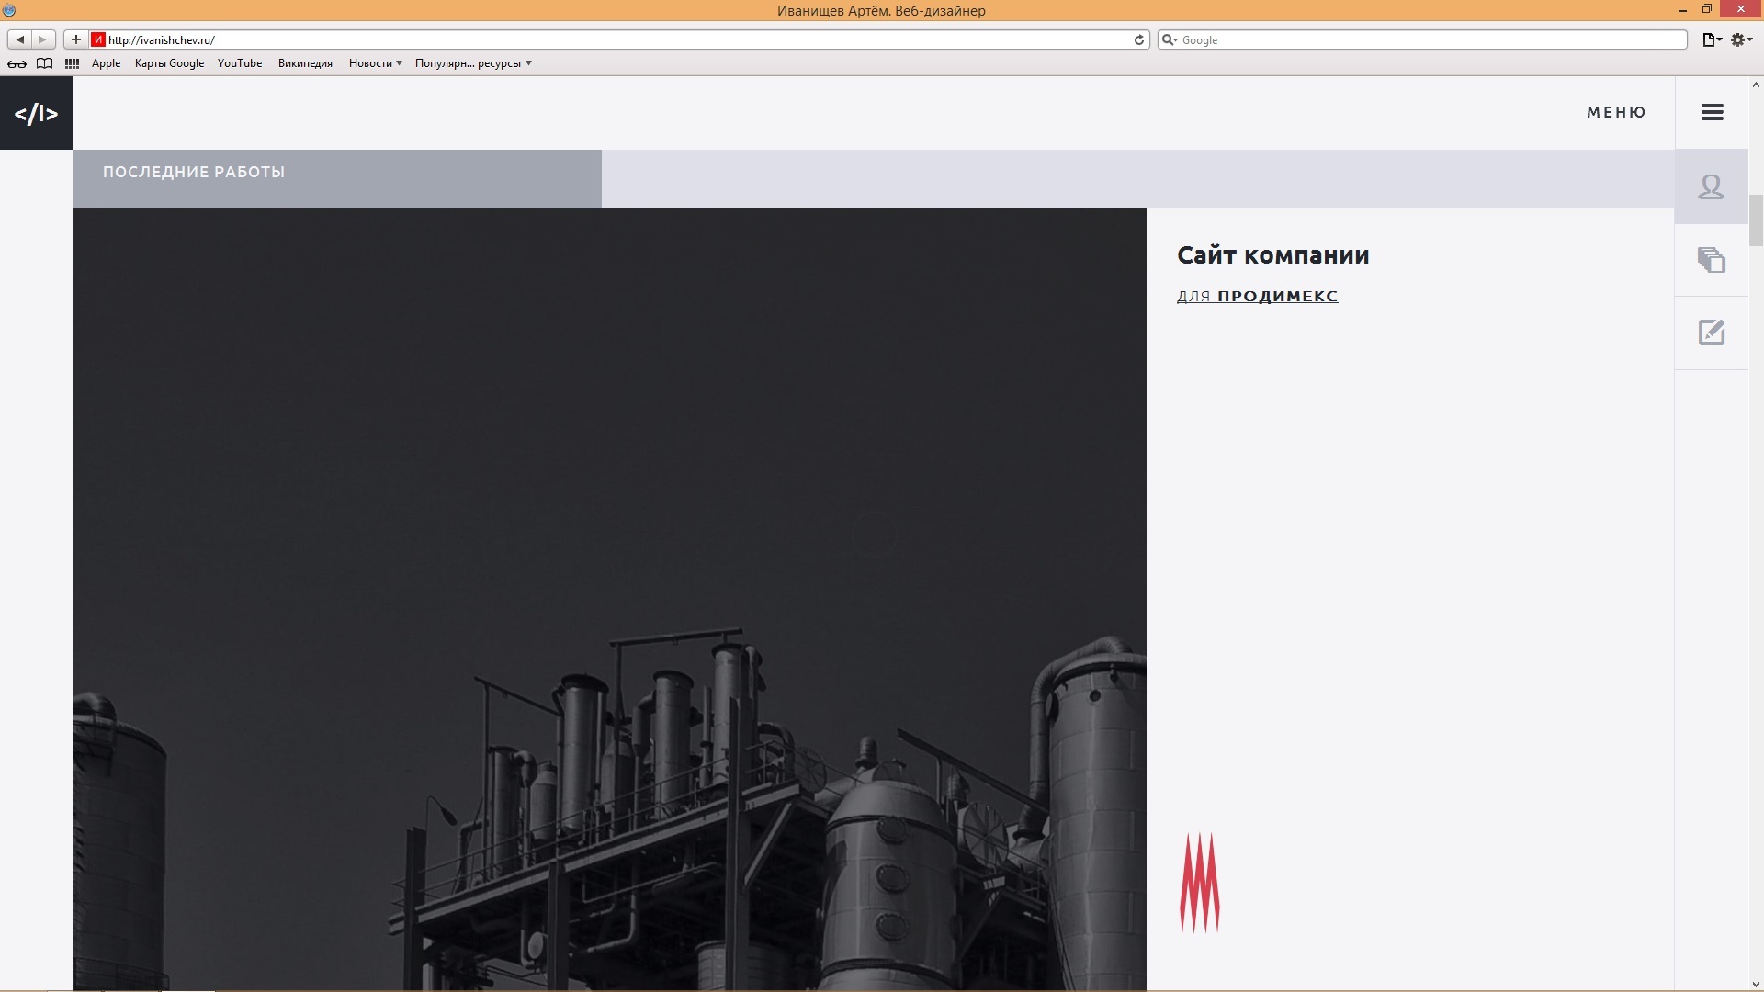The height and width of the screenshot is (992, 1764).
Task: Click the для ПРОДИМЕКС link
Action: (x=1257, y=296)
